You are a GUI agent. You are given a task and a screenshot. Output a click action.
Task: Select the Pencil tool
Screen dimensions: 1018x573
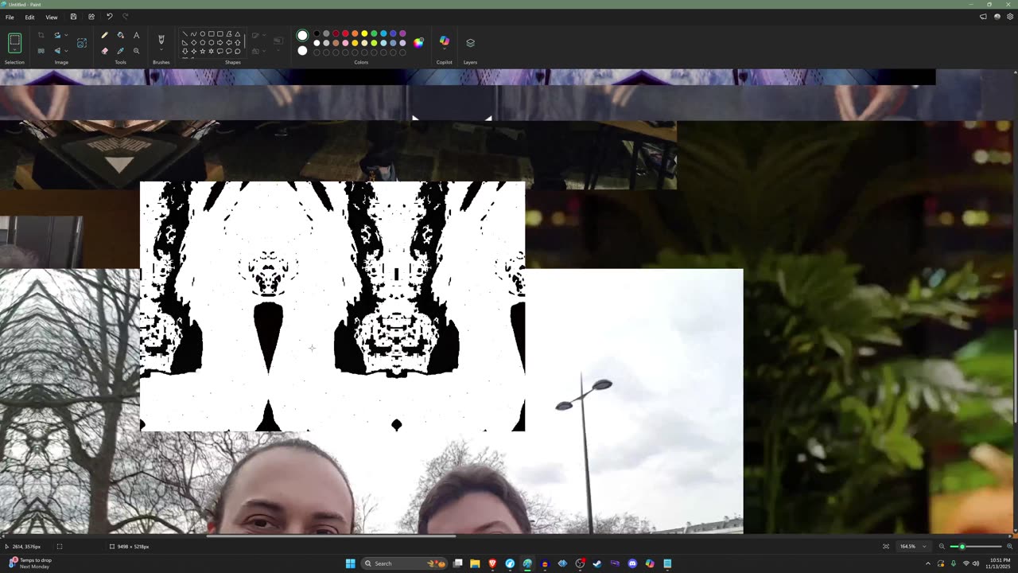pyautogui.click(x=104, y=35)
